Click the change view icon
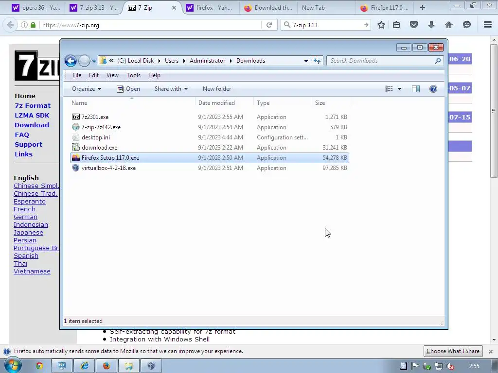 pyautogui.click(x=389, y=89)
